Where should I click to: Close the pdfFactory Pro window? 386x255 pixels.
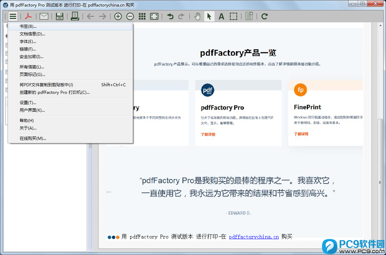point(375,4)
